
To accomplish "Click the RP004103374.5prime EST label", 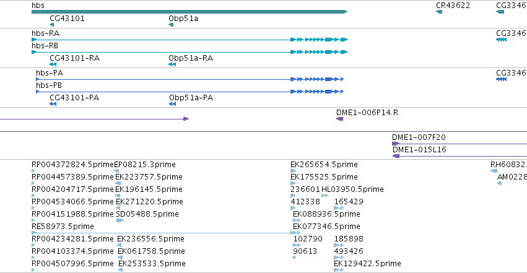I will click(x=72, y=251).
